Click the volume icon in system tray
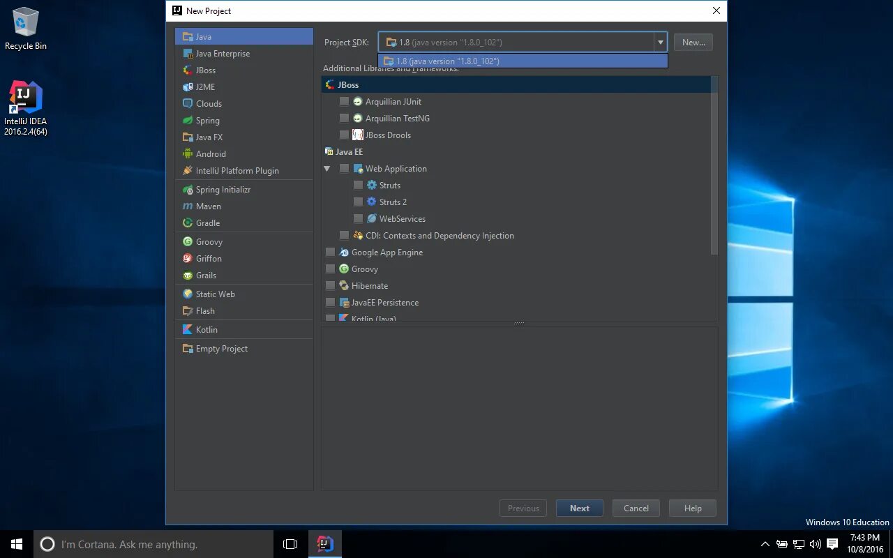This screenshot has height=558, width=893. (x=816, y=544)
